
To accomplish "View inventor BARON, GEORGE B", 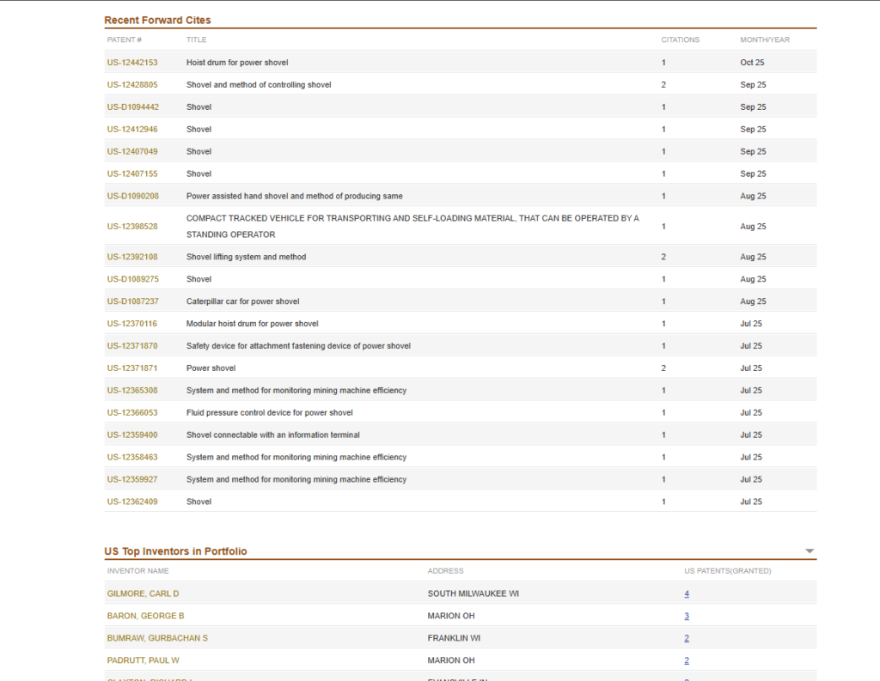I will (x=145, y=617).
